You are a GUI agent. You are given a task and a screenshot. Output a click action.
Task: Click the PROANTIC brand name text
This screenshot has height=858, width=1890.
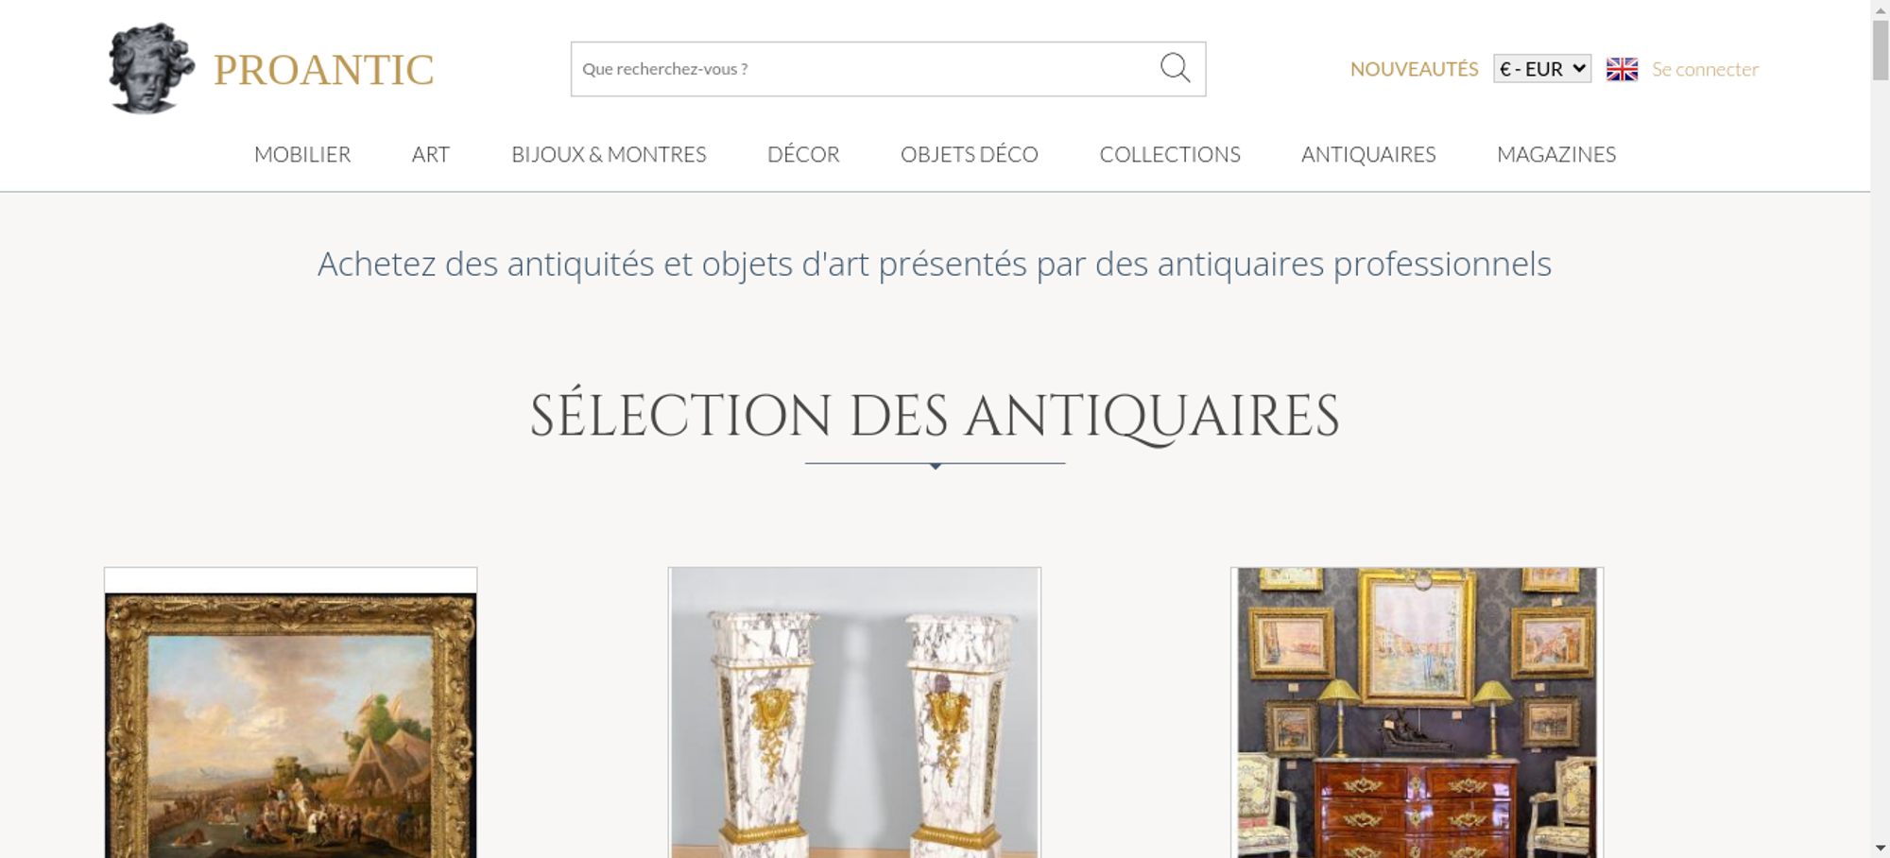[x=323, y=70]
